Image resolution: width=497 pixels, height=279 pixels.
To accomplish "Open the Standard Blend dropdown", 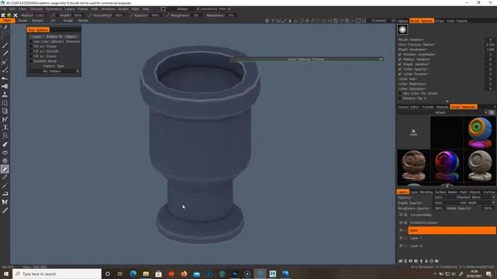I will (x=471, y=198).
